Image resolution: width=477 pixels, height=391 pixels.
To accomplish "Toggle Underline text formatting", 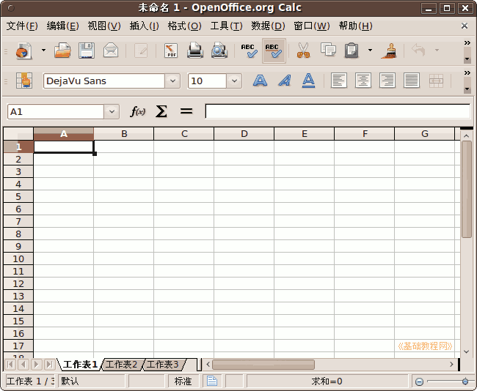I will [x=308, y=81].
